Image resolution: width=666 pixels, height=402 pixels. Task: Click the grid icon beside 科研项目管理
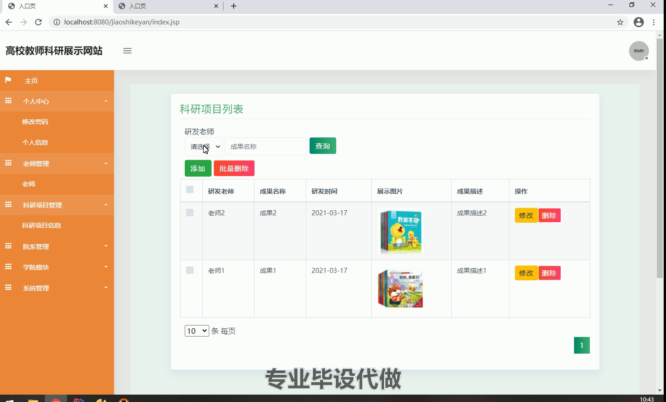[8, 204]
